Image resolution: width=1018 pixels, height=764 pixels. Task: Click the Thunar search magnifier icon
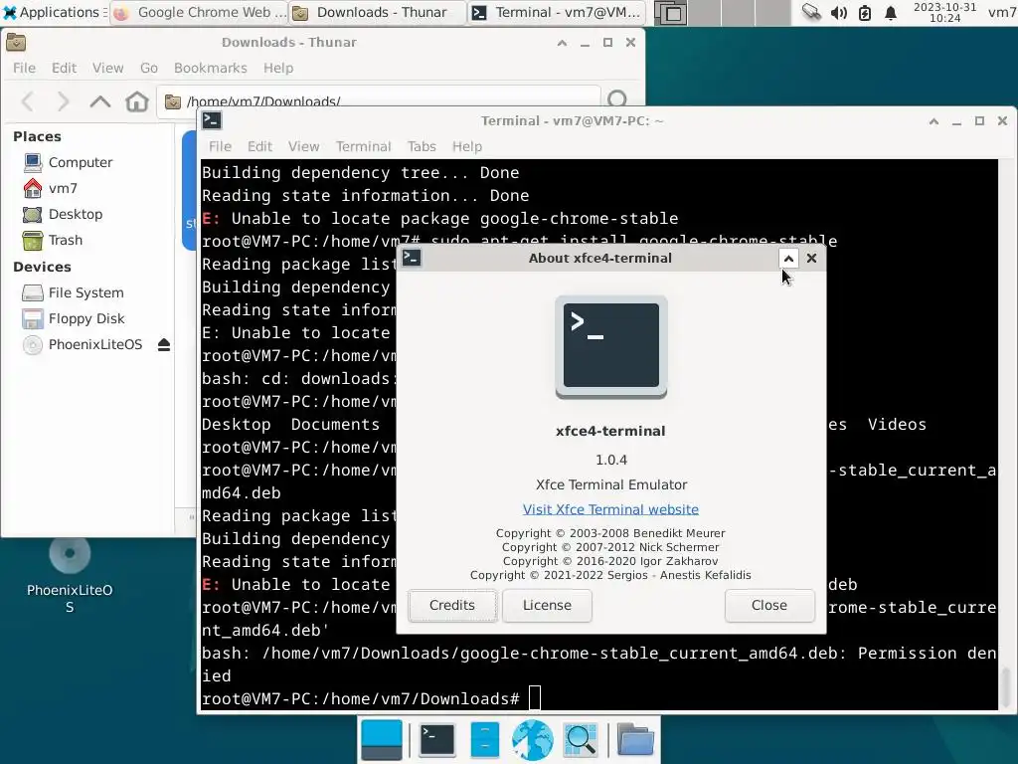tap(617, 99)
